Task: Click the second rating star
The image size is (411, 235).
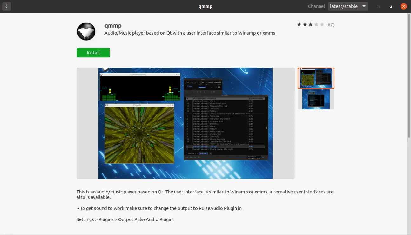Action: 305,24
